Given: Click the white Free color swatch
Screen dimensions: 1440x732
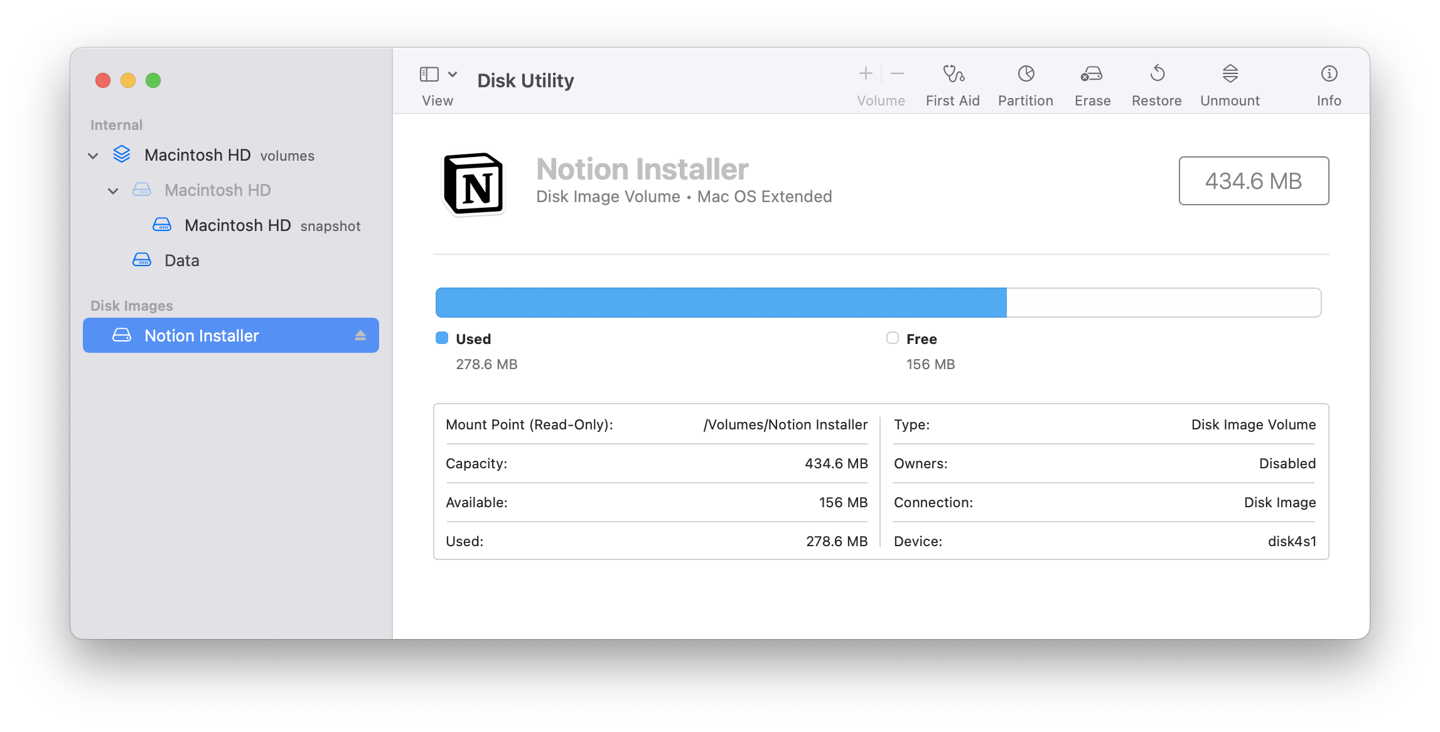Looking at the screenshot, I should 893,338.
